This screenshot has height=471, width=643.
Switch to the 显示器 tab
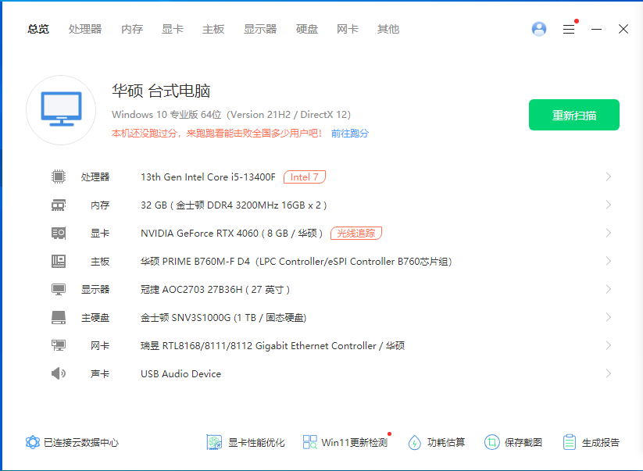[260, 29]
